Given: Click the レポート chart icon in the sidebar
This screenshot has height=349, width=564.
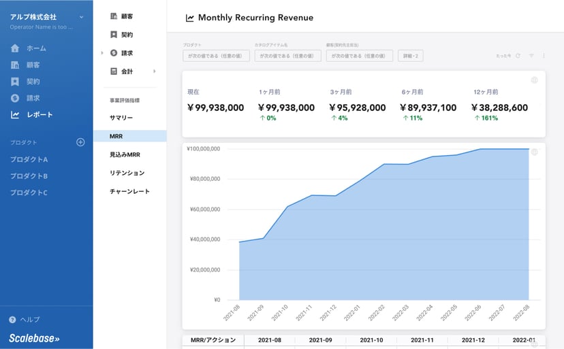Looking at the screenshot, I should pos(15,114).
